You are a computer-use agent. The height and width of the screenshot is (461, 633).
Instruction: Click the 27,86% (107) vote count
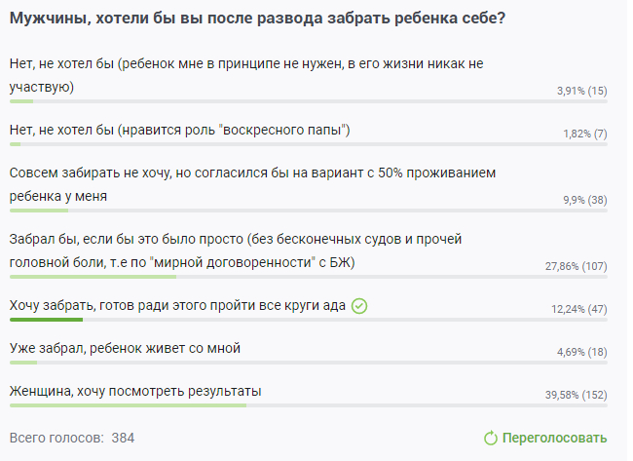[576, 266]
